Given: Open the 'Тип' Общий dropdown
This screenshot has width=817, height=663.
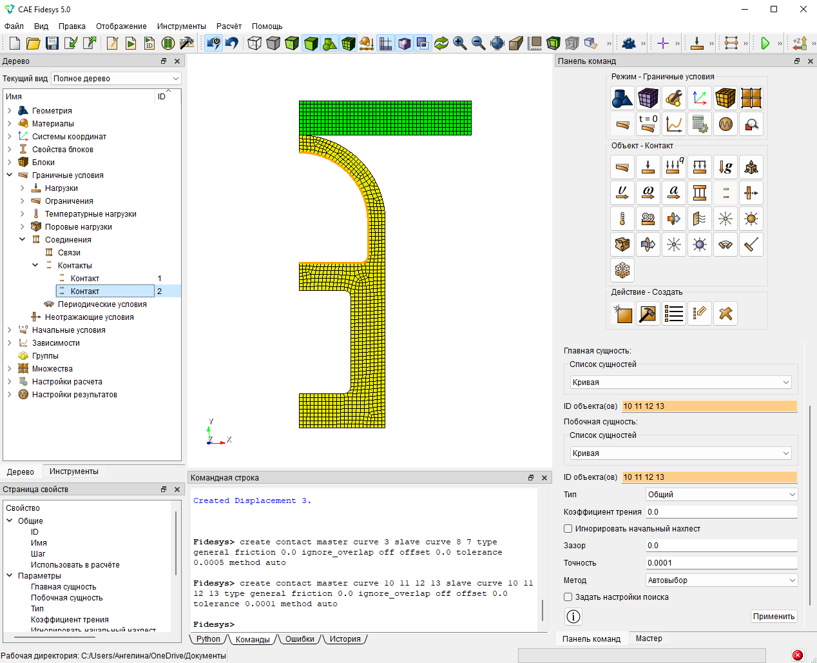Looking at the screenshot, I should 722,495.
